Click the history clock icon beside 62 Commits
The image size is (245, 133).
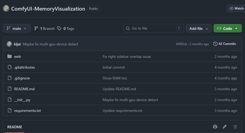click(215, 44)
